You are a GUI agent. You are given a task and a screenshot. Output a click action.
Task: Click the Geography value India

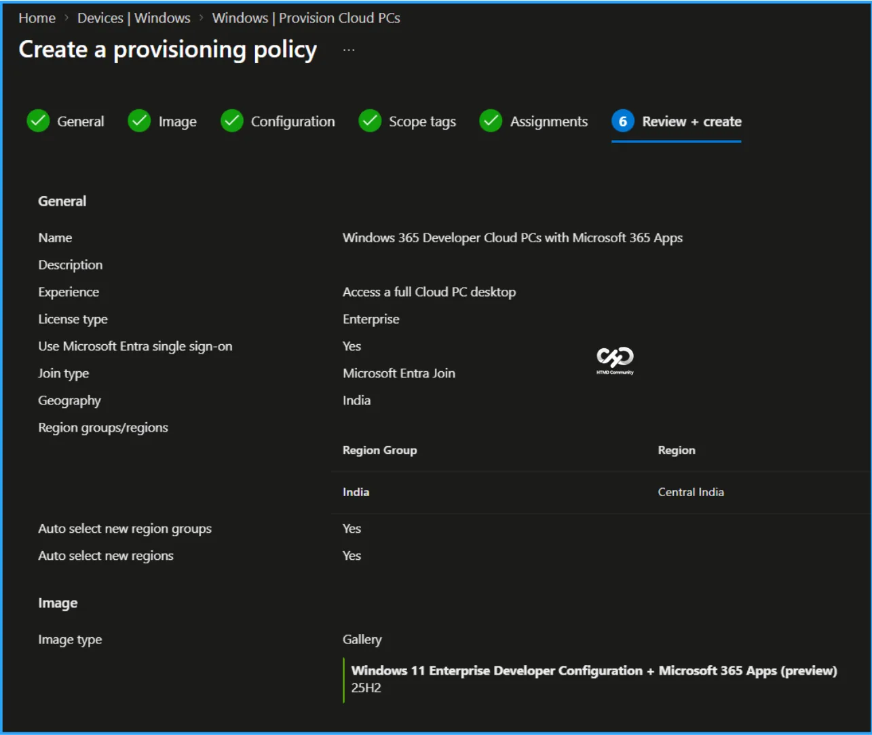[x=356, y=400]
